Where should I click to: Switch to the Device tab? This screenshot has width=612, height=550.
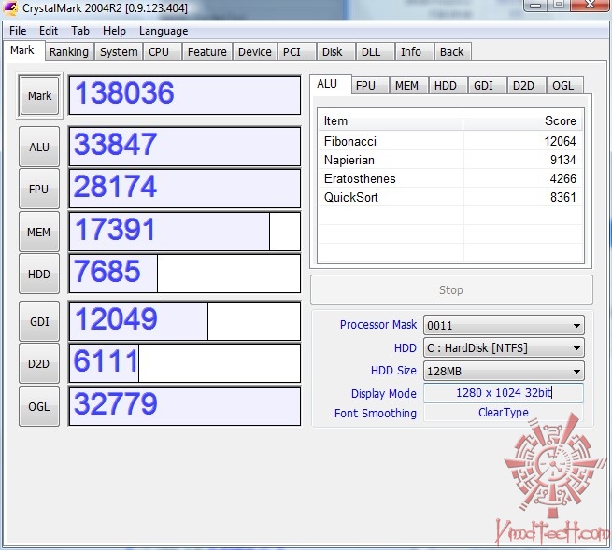click(254, 51)
